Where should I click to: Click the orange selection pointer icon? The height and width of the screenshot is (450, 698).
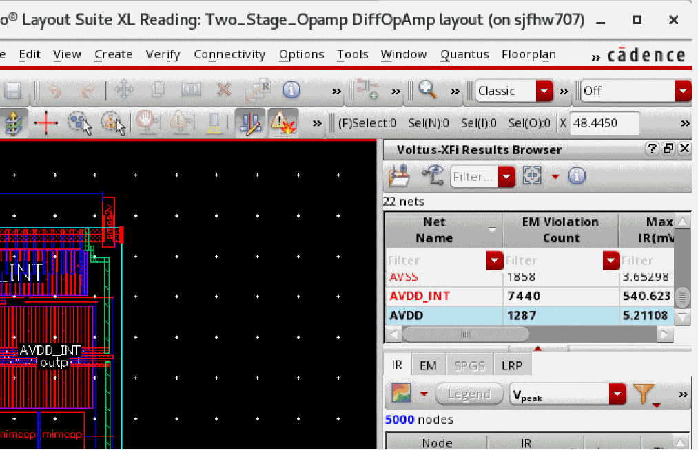[x=114, y=122]
